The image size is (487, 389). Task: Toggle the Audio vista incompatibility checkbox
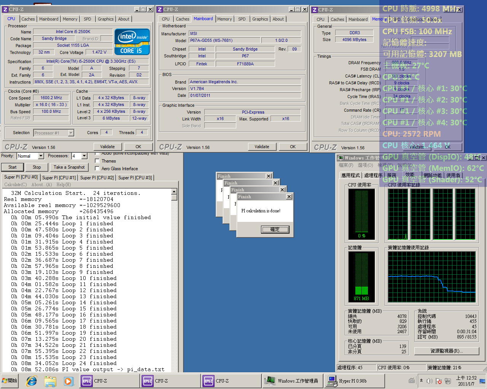point(97,153)
